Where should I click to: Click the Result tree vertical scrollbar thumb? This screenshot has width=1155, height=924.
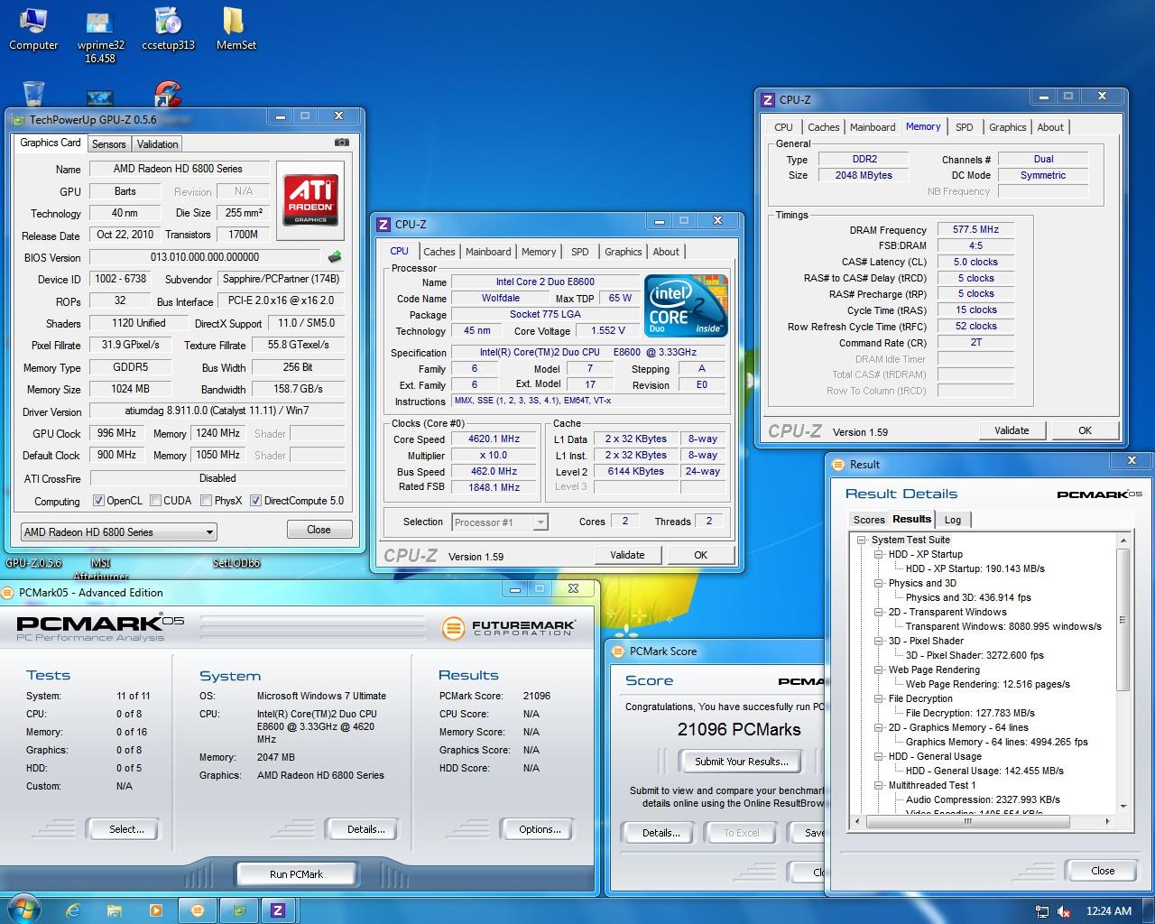coord(1123,619)
